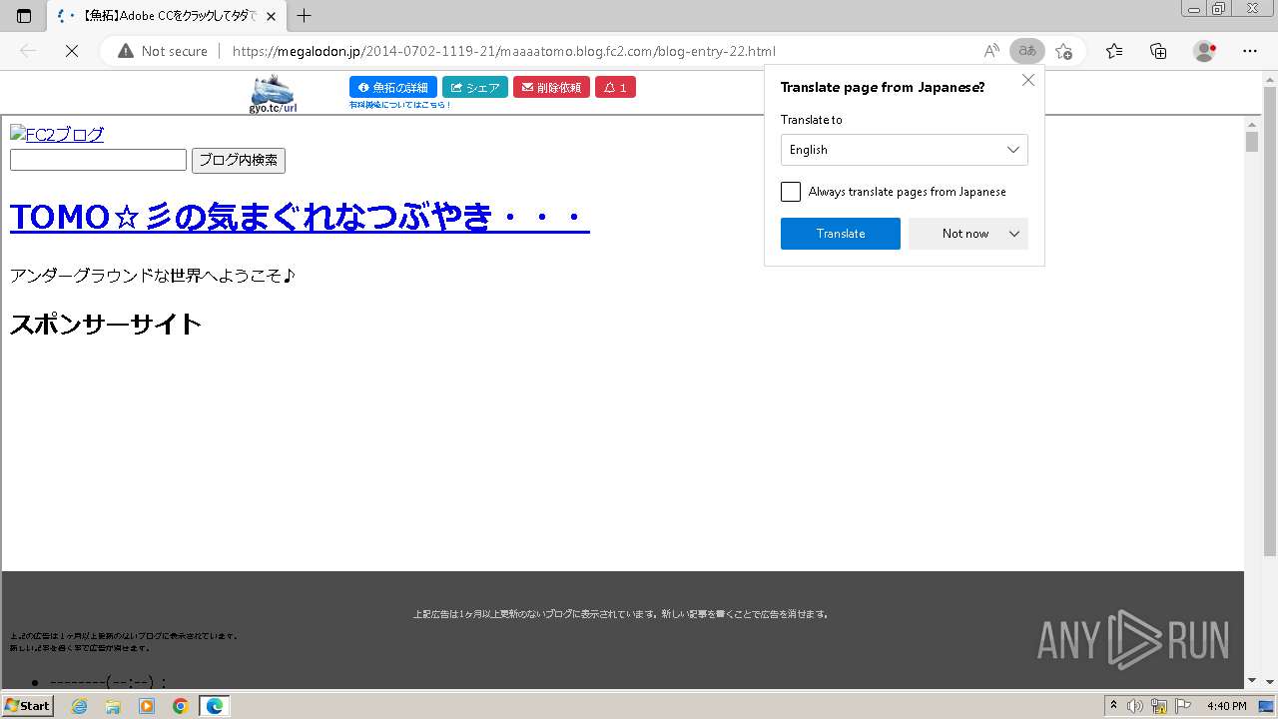
Task: Click the ブログ内検索 button
Action: pos(239,160)
